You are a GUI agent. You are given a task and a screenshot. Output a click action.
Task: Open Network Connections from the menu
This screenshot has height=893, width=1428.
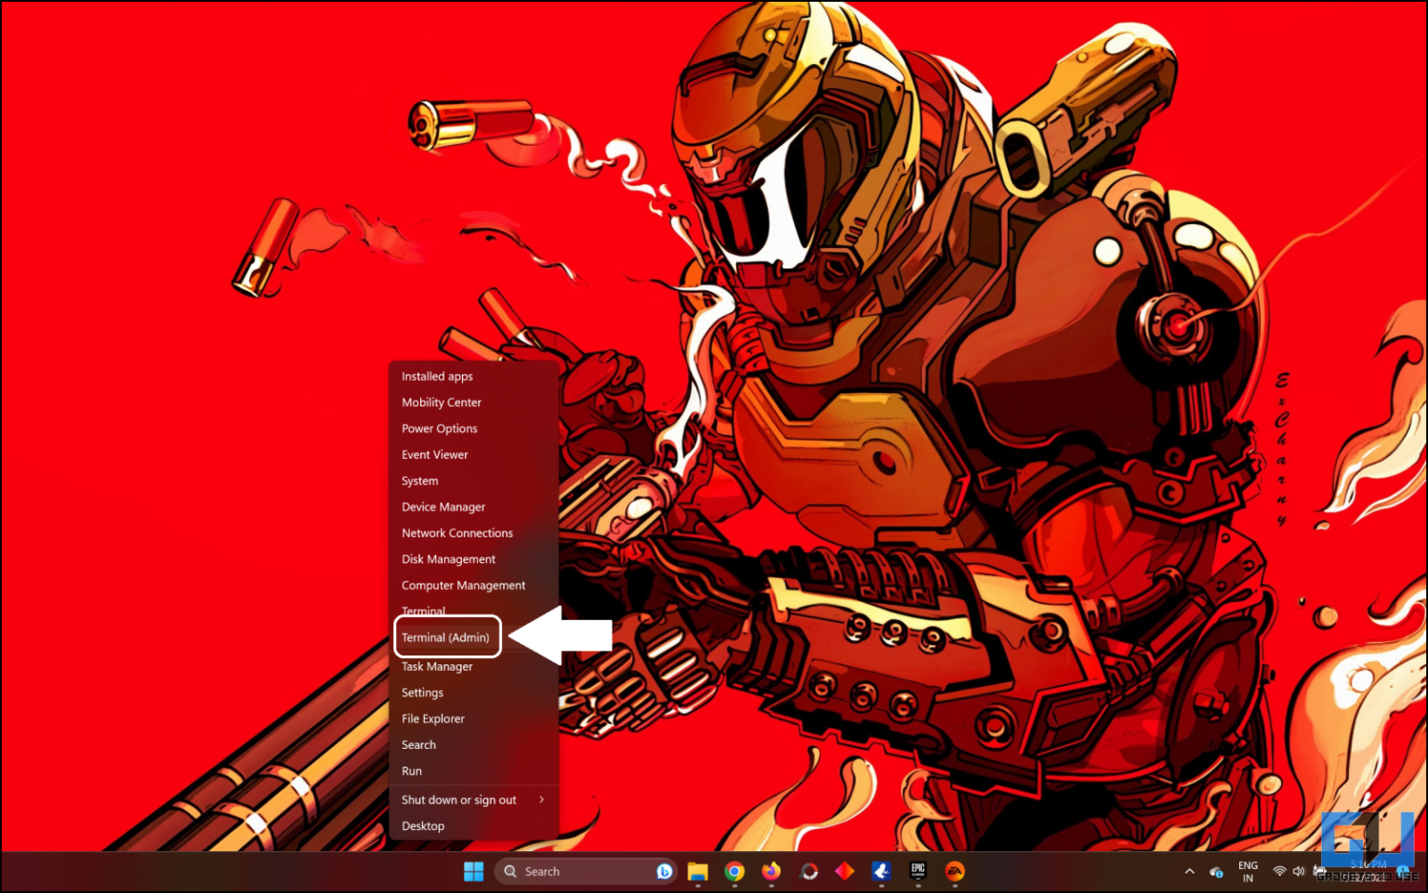point(456,533)
